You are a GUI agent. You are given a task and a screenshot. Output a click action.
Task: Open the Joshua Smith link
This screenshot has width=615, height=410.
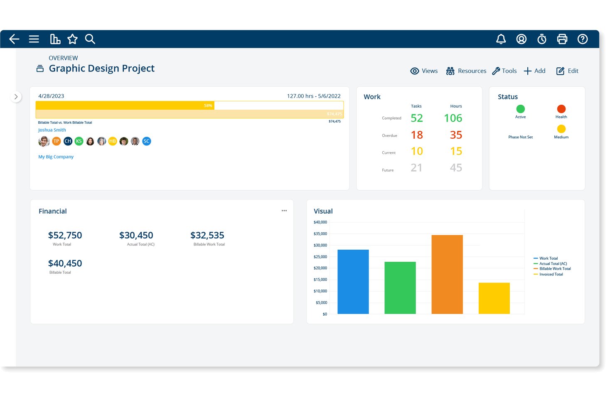(52, 130)
